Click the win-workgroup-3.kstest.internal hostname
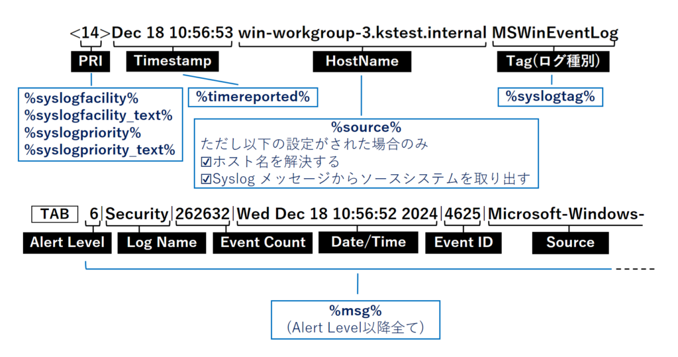 pyautogui.click(x=362, y=33)
